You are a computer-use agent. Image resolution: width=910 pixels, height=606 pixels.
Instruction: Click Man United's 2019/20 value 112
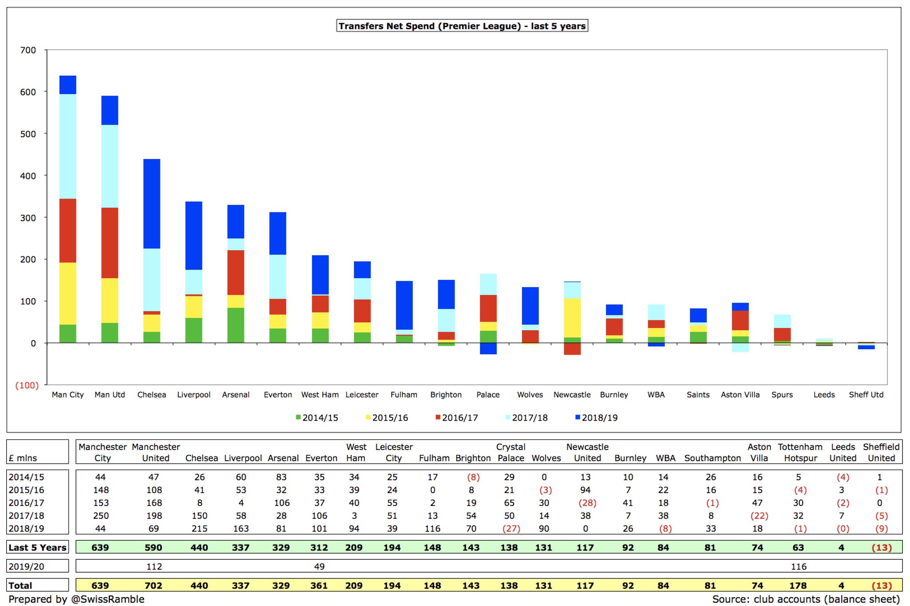tap(154, 566)
